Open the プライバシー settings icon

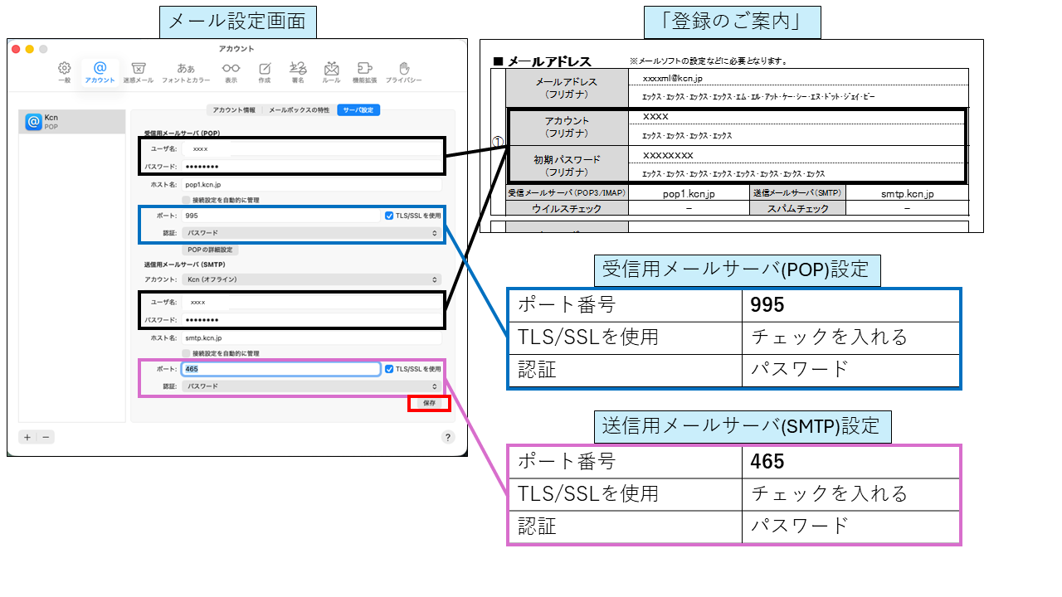[405, 68]
